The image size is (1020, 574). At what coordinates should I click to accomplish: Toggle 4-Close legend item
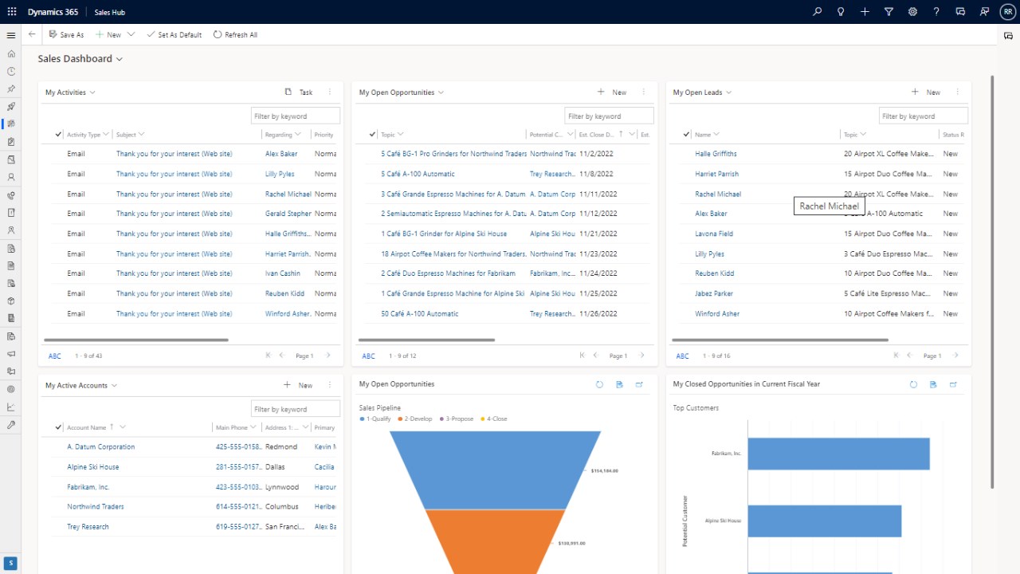tap(494, 419)
